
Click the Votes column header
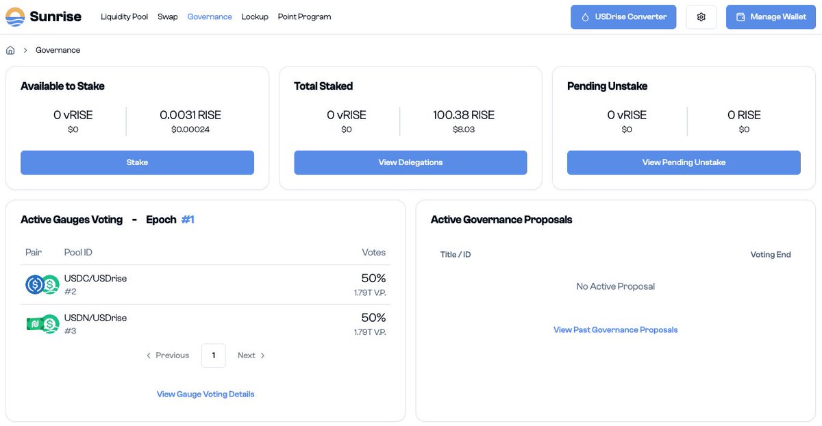374,252
